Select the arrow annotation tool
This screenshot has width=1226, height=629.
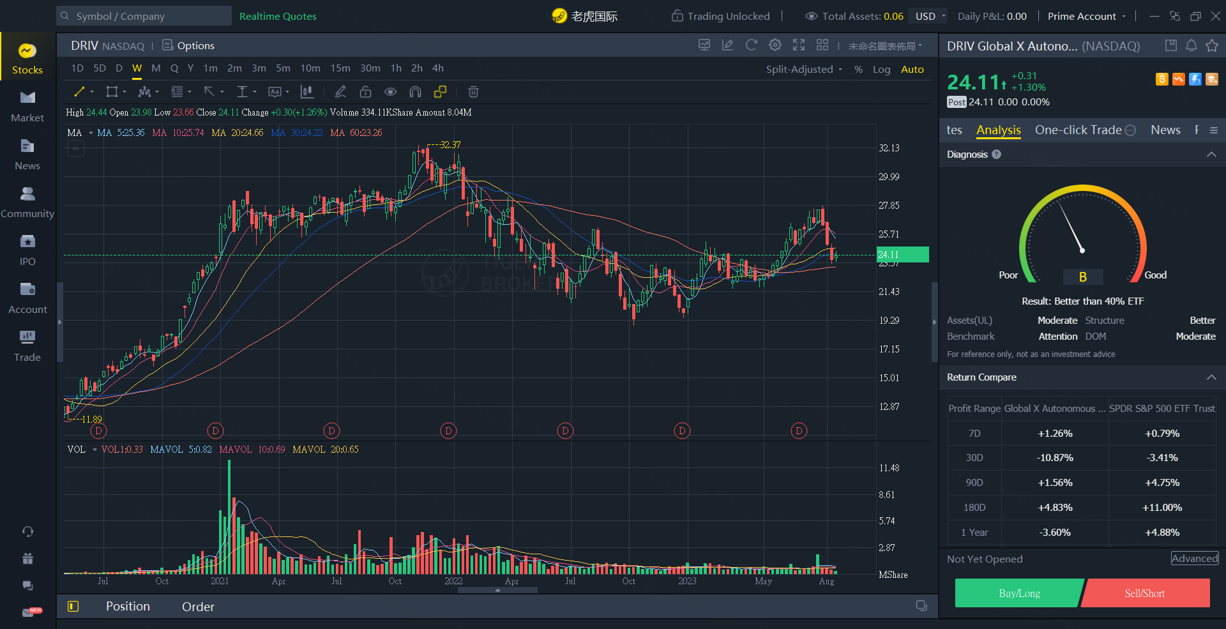click(x=209, y=92)
